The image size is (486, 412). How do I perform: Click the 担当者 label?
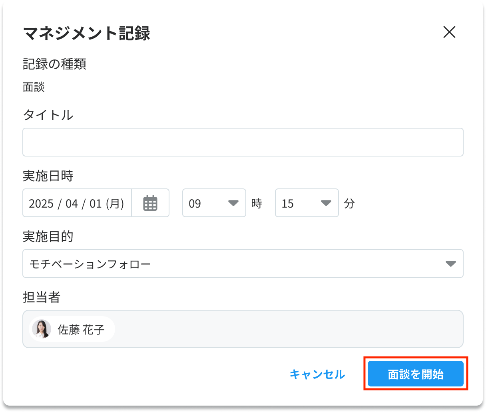[x=42, y=297]
